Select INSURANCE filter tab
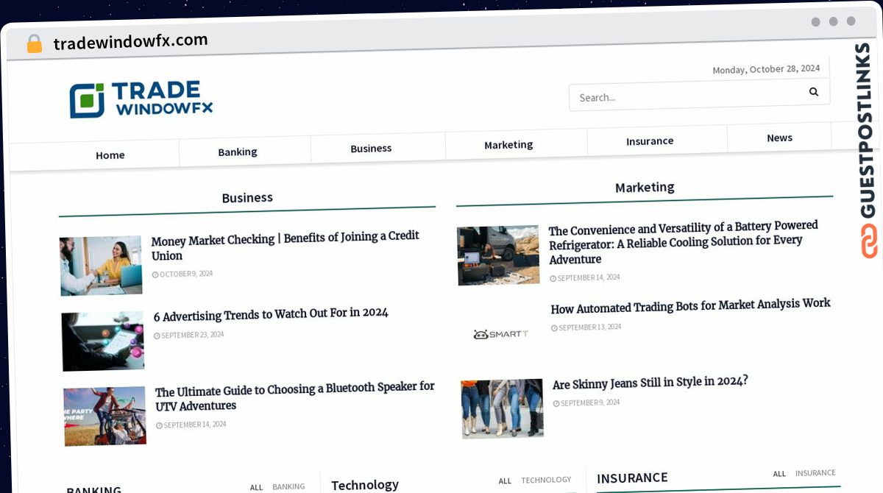883x493 pixels. coord(815,472)
